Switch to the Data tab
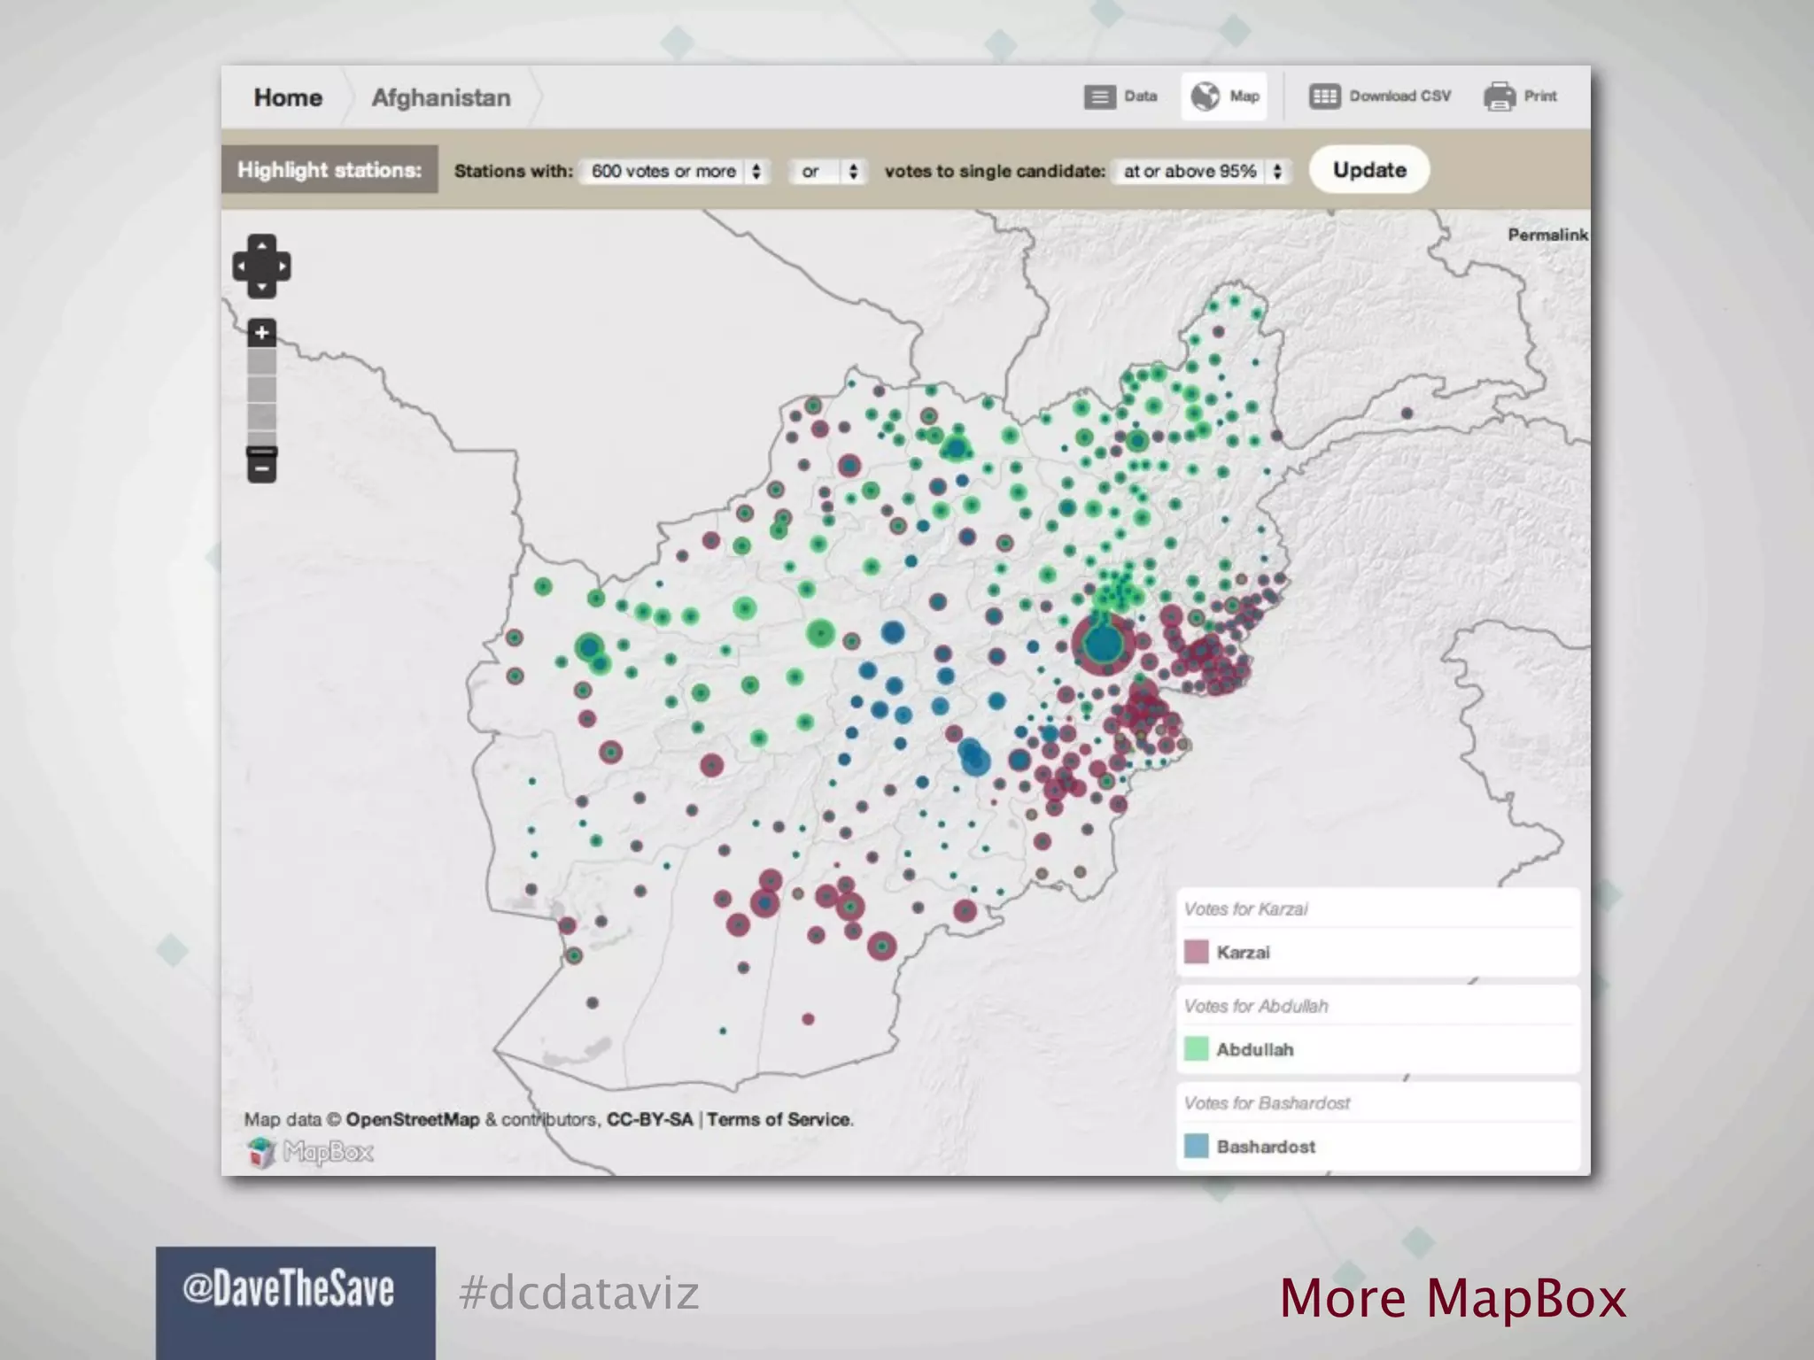Viewport: 1814px width, 1360px height. click(x=1121, y=97)
